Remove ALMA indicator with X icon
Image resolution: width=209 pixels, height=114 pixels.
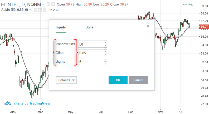(x=45, y=10)
